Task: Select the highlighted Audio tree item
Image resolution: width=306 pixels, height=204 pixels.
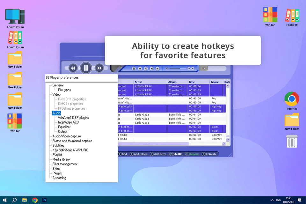Action: point(56,113)
